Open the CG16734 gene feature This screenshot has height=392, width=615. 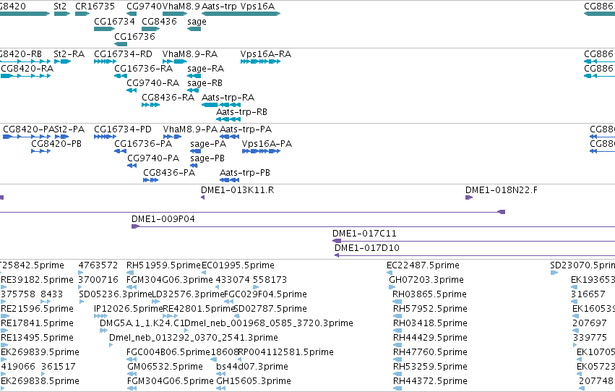tap(104, 29)
